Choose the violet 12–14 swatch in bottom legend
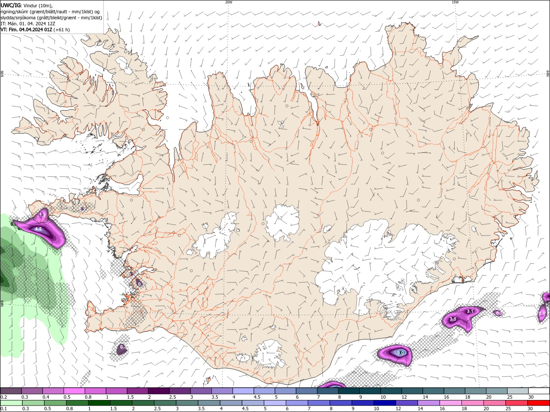 click(x=407, y=403)
